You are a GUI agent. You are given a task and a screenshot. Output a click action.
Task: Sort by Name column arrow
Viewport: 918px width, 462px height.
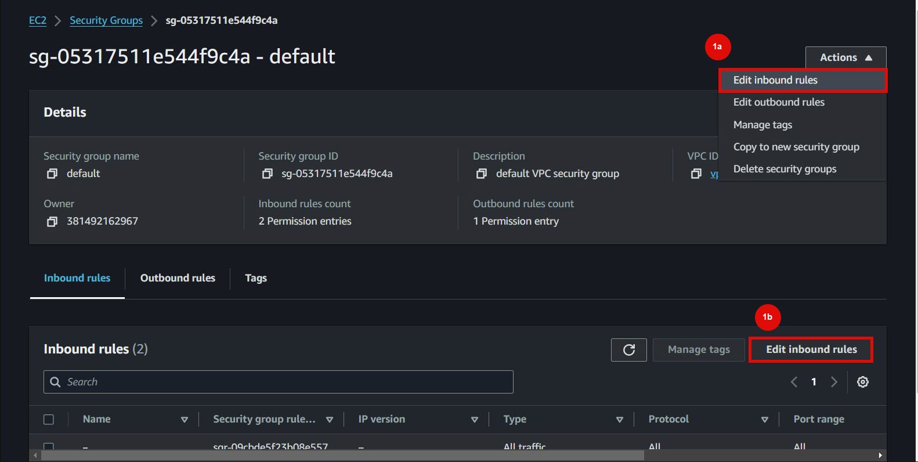coord(185,420)
